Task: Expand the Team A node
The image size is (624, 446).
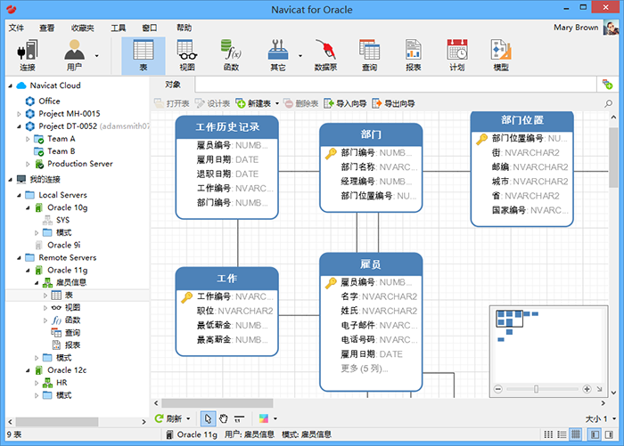Action: pos(28,139)
